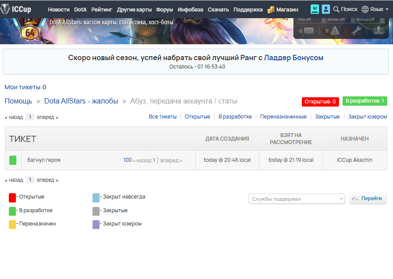Click « назад above the ticket table
Image resolution: width=393 pixels, height=279 pixels.
coord(14,117)
